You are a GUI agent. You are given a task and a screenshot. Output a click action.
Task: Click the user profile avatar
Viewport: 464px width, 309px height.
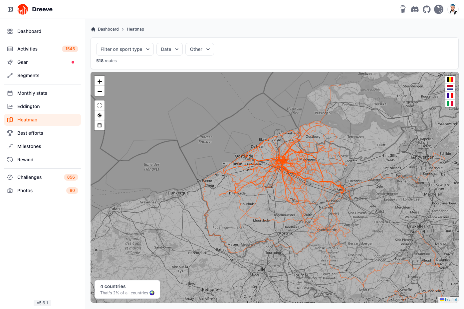point(453,9)
